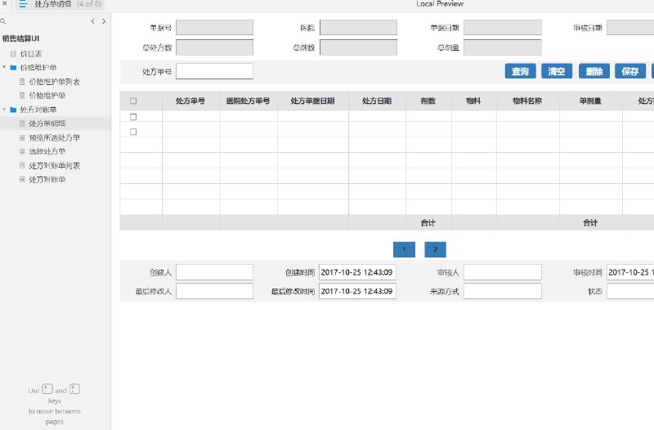Click the 删除 button

(594, 71)
